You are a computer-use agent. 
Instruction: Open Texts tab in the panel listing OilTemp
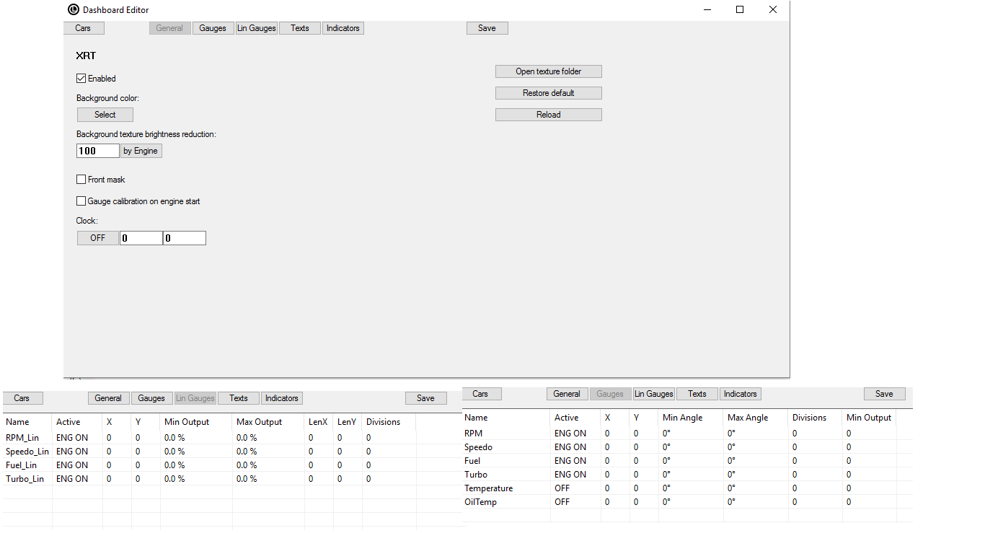pos(697,394)
